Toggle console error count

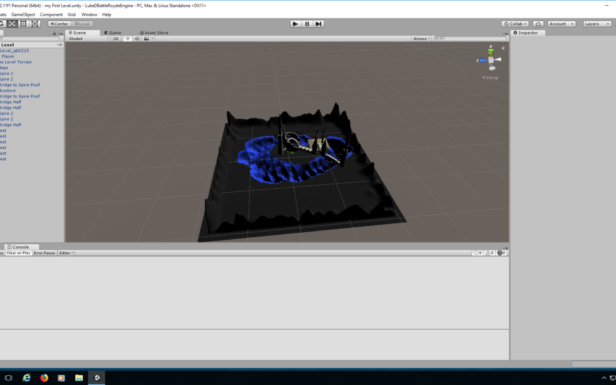(501, 253)
